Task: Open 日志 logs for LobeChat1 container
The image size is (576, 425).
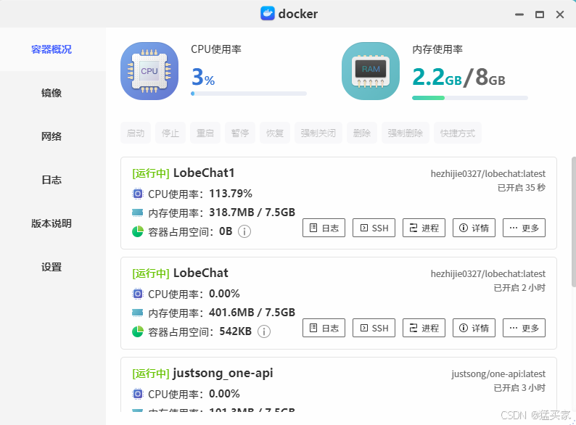Action: coord(324,228)
